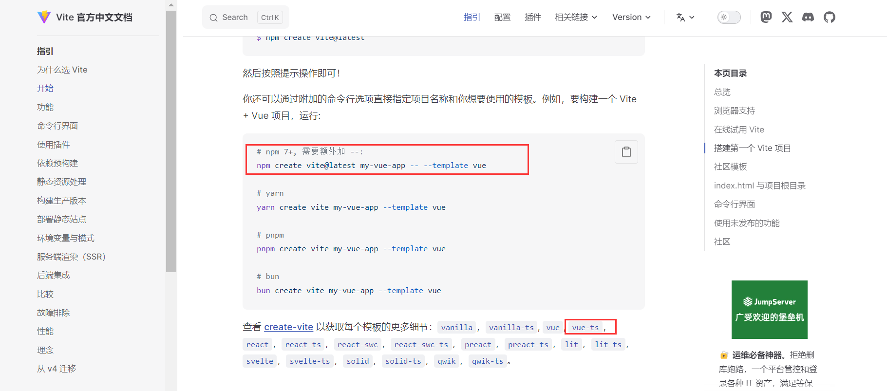The height and width of the screenshot is (391, 887).
Task: Go to 从 v4 迁移 sidebar page
Action: pyautogui.click(x=57, y=369)
